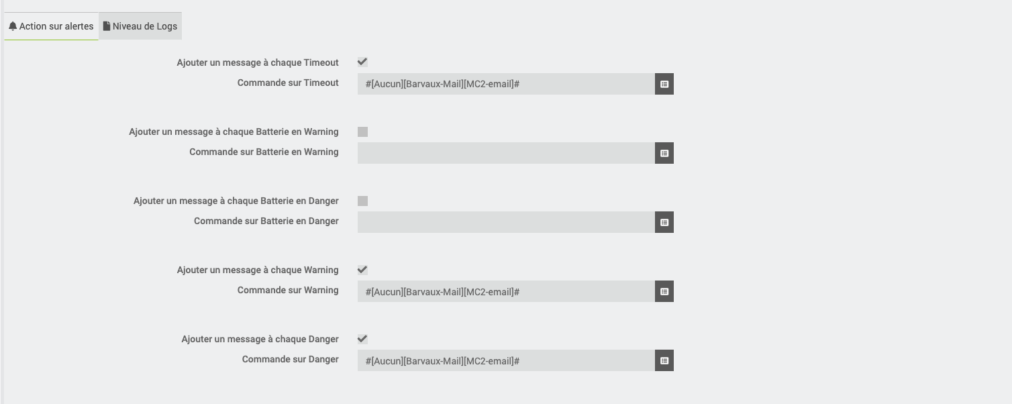The image size is (1012, 404).
Task: Focus the Commande sur Batterie en Warning field
Action: (x=506, y=153)
